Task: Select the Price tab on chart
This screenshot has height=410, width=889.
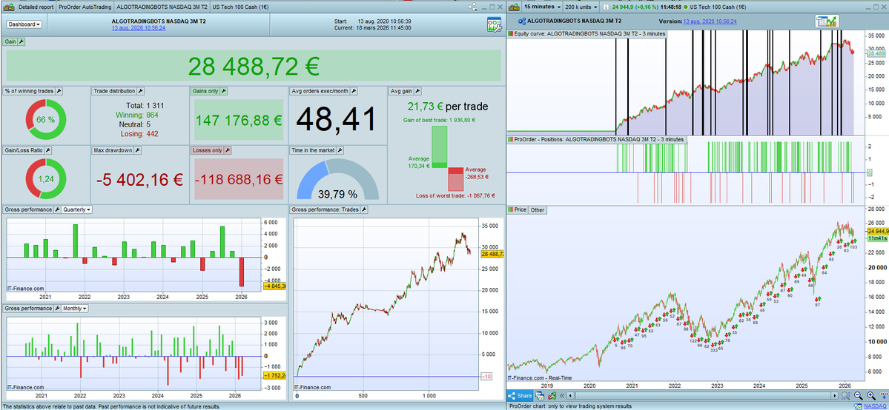Action: tap(518, 210)
